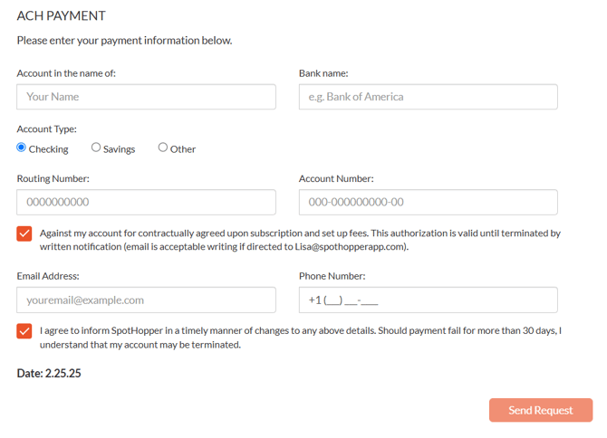The width and height of the screenshot is (607, 438).
Task: Focus the Phone Number field with +1 prefix
Action: pos(428,300)
